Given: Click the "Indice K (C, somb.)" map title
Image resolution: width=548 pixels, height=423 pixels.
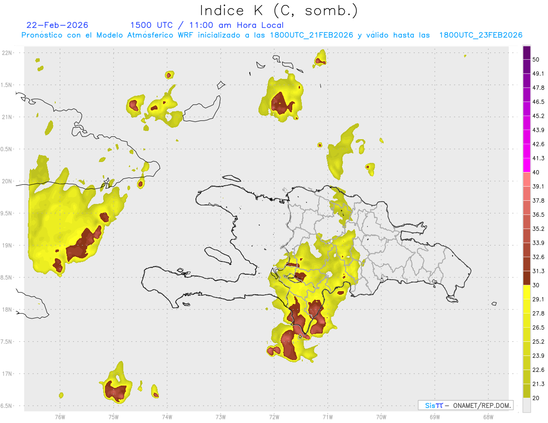Looking at the screenshot, I should click(x=279, y=10).
